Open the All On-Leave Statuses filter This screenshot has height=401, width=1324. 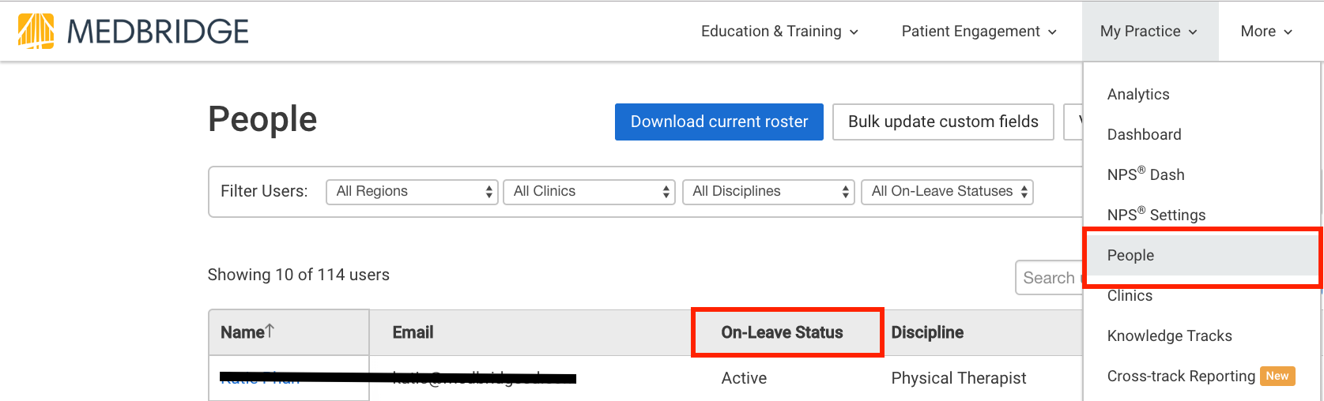coord(947,192)
